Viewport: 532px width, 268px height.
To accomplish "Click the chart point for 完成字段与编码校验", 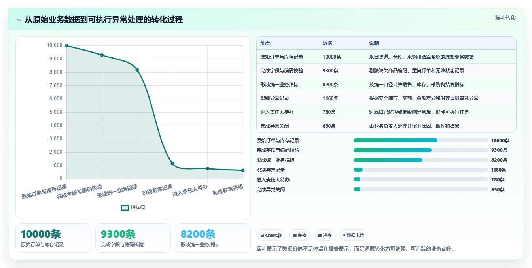I will click(x=102, y=55).
